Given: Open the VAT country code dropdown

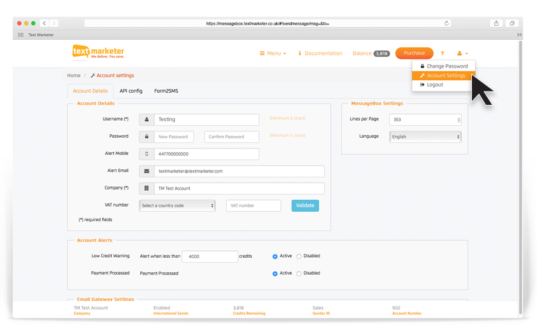Looking at the screenshot, I should [177, 205].
